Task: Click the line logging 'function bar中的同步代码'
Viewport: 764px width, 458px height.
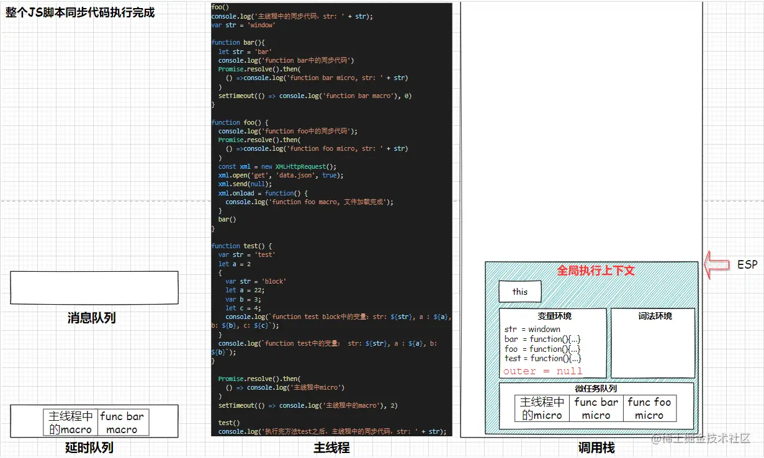Action: click(x=286, y=60)
